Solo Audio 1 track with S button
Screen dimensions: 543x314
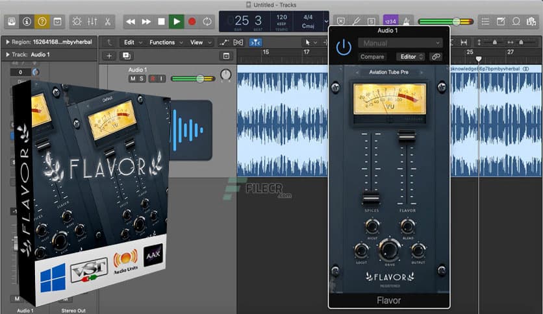[x=142, y=78]
